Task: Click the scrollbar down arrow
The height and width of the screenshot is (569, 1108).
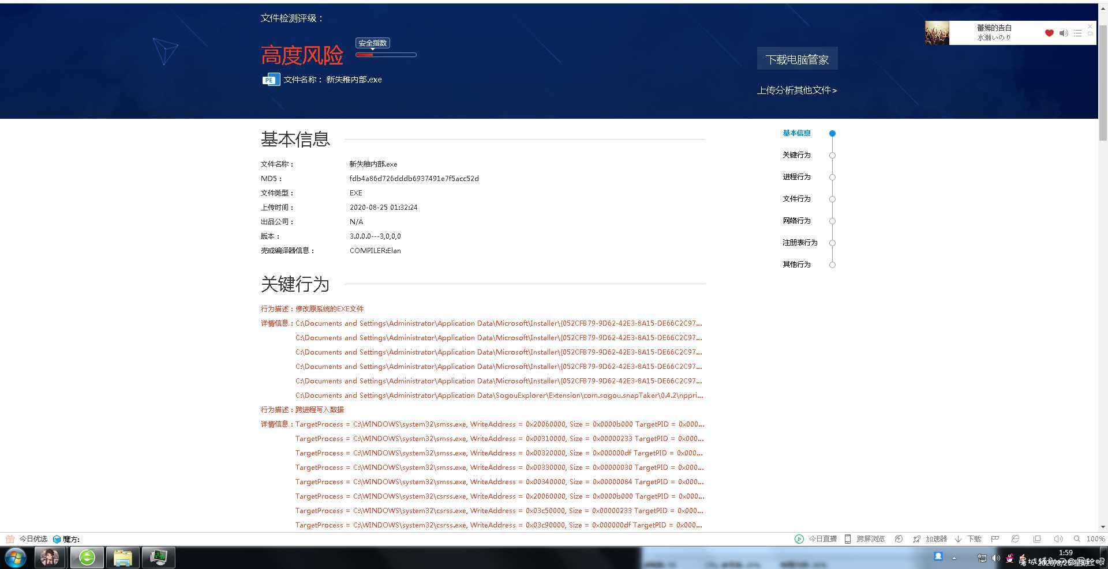Action: 1103,526
